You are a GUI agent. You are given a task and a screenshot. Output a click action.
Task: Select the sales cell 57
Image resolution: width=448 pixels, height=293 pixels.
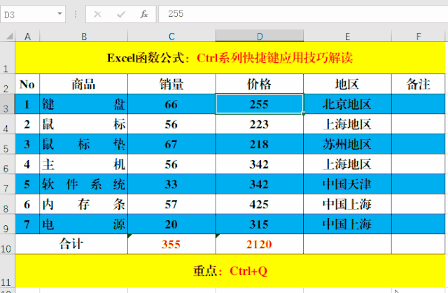171,204
